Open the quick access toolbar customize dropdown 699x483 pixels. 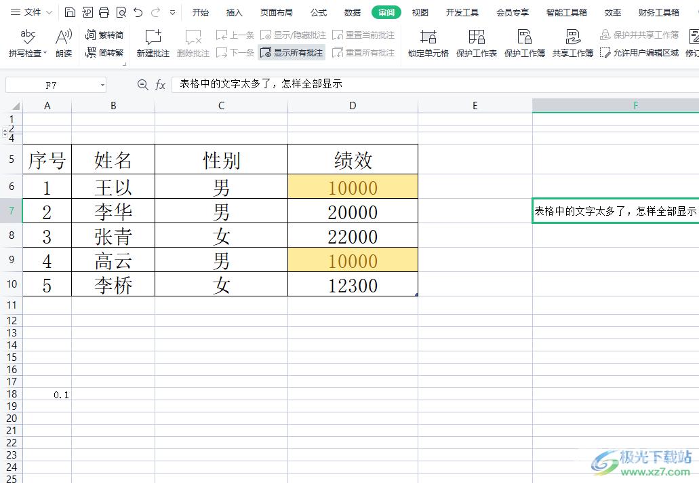pyautogui.click(x=172, y=13)
